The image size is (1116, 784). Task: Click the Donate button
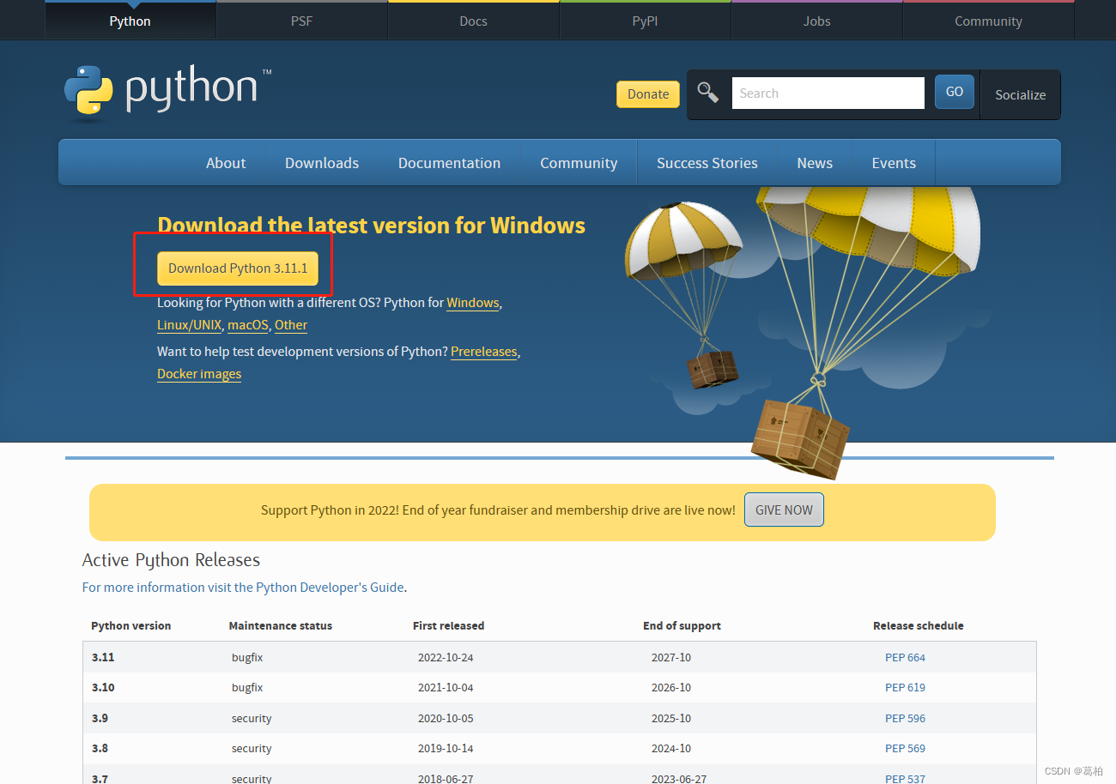click(x=648, y=94)
